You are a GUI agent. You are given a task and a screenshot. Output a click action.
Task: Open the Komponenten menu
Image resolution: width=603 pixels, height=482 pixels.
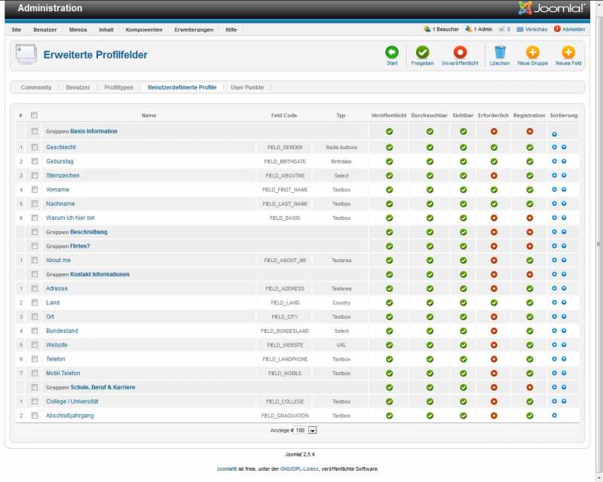pos(144,29)
